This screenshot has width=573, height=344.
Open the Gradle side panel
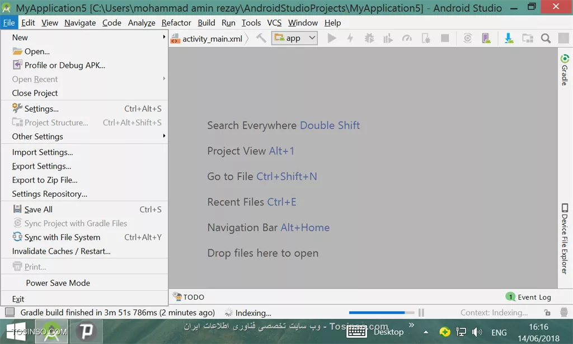(x=565, y=70)
